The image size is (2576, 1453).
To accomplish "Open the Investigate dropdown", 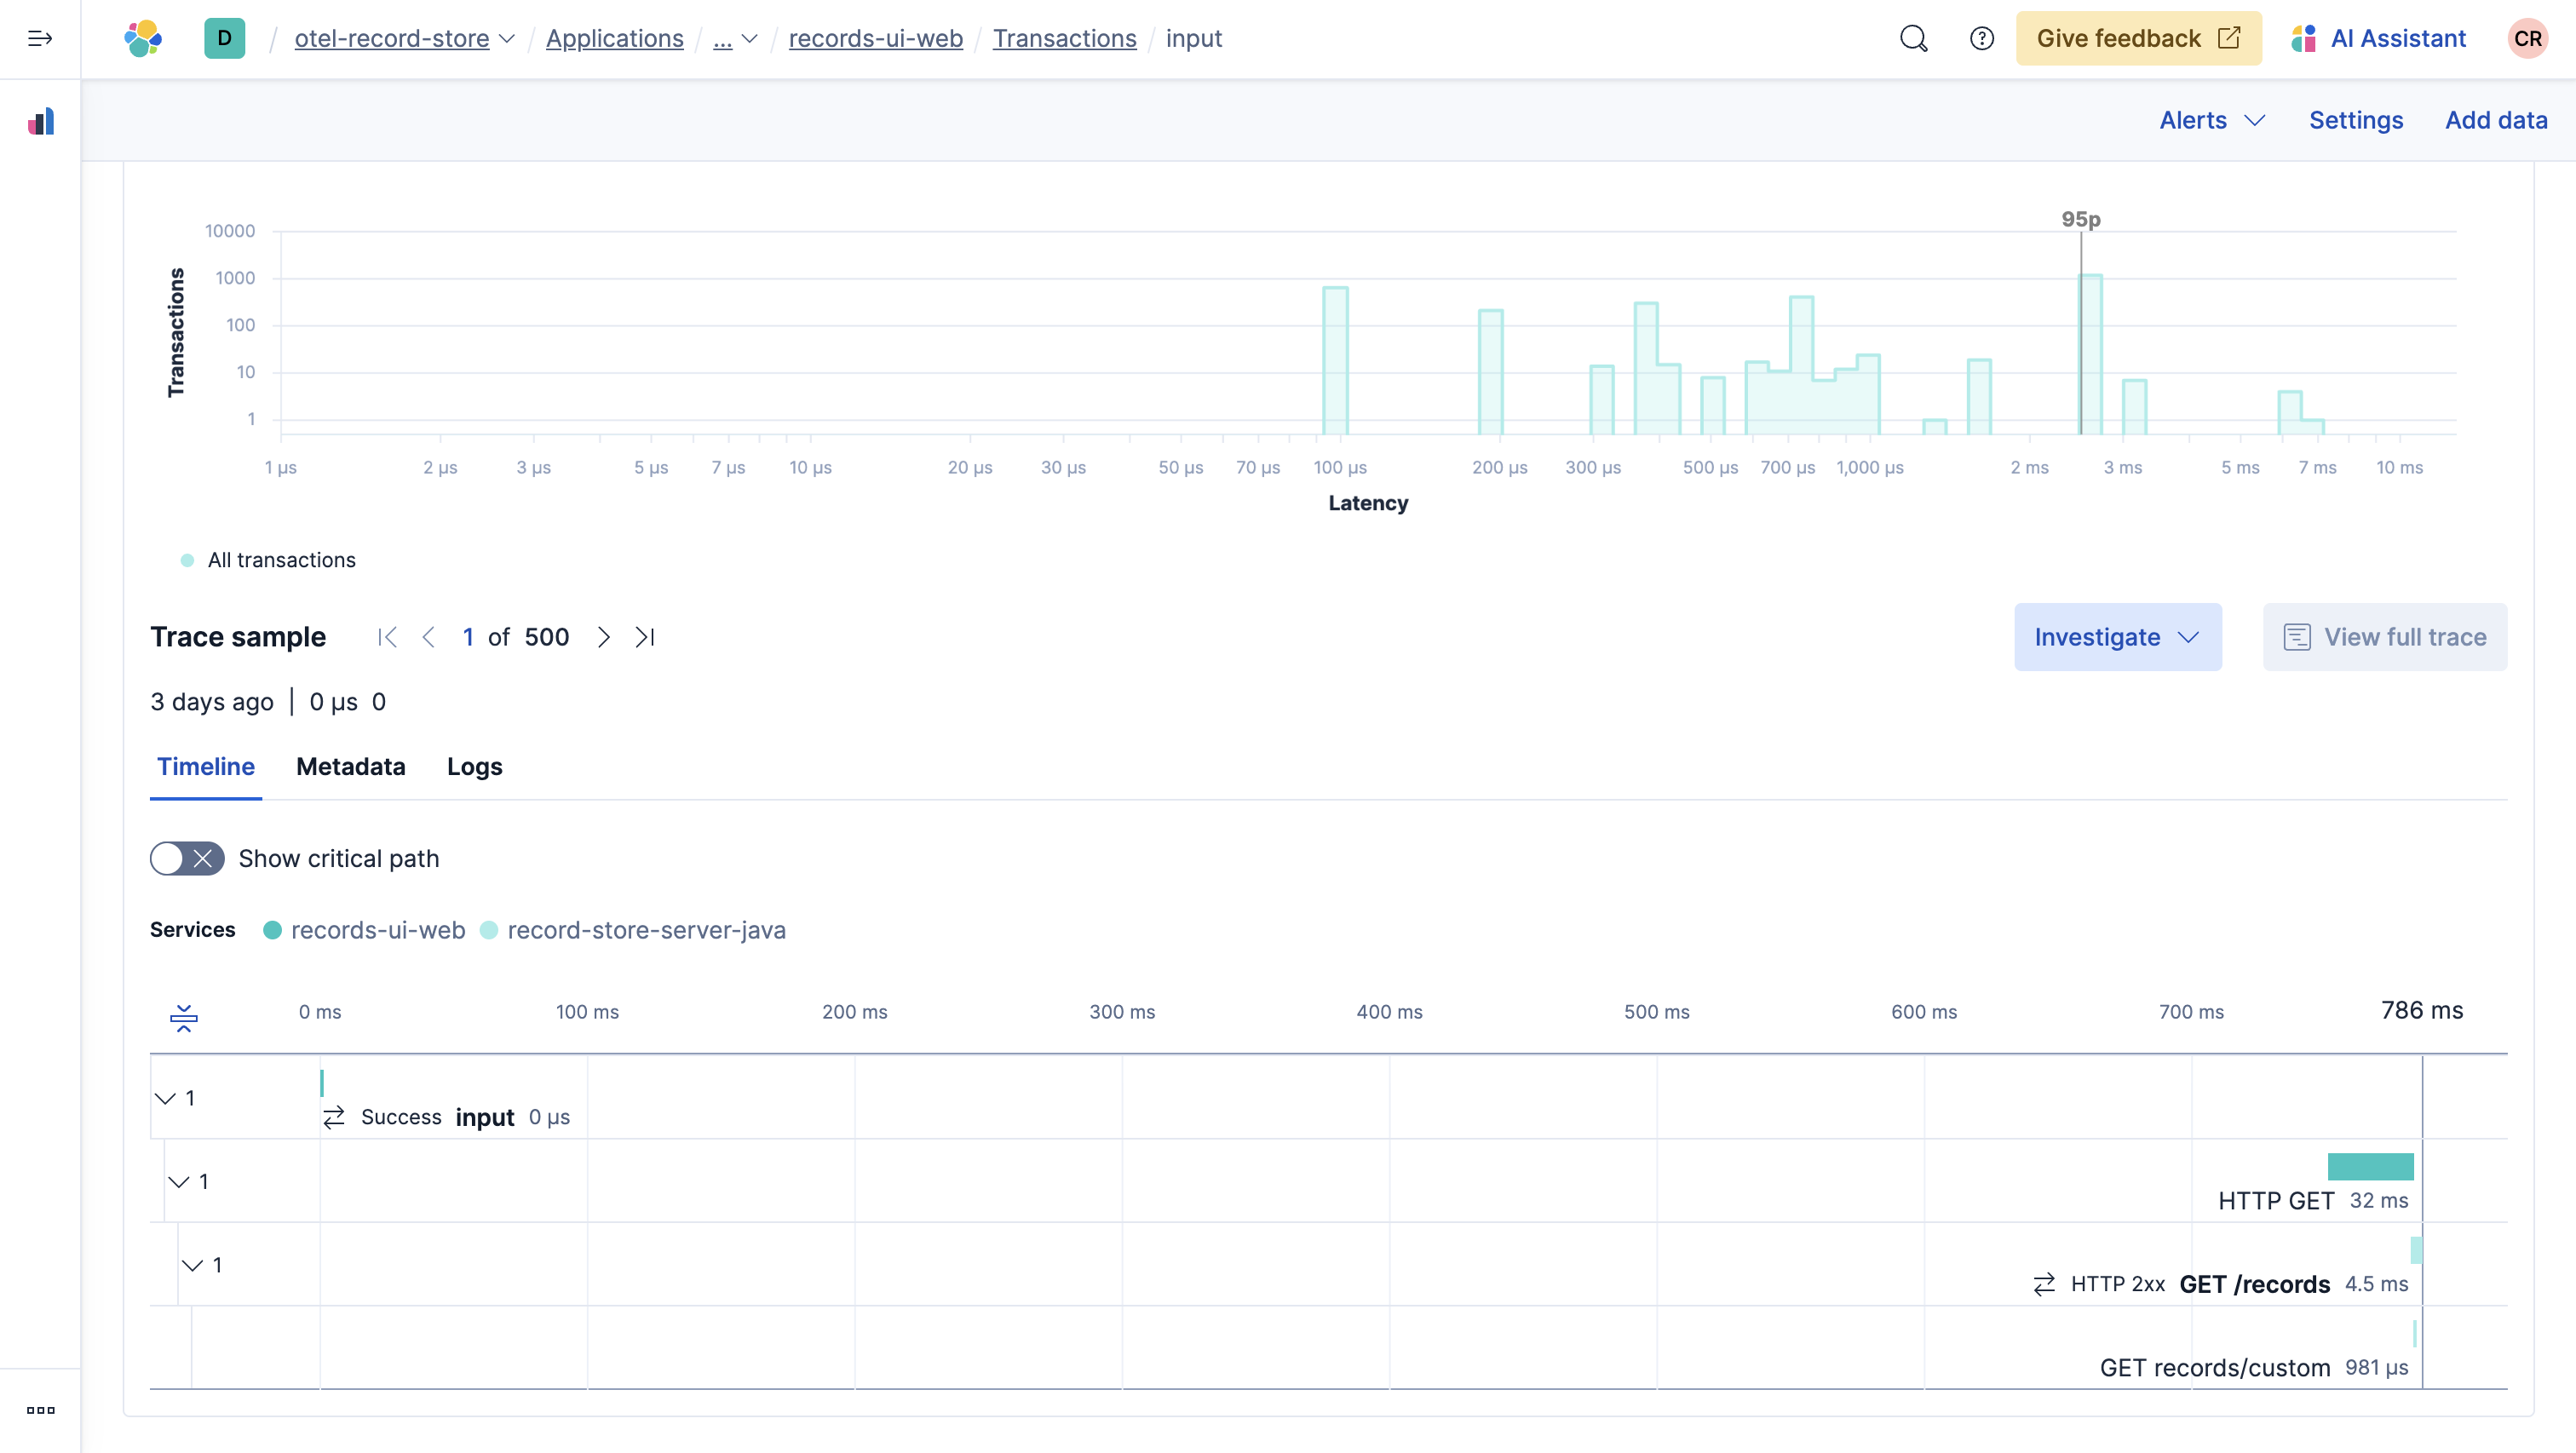I will point(2117,637).
